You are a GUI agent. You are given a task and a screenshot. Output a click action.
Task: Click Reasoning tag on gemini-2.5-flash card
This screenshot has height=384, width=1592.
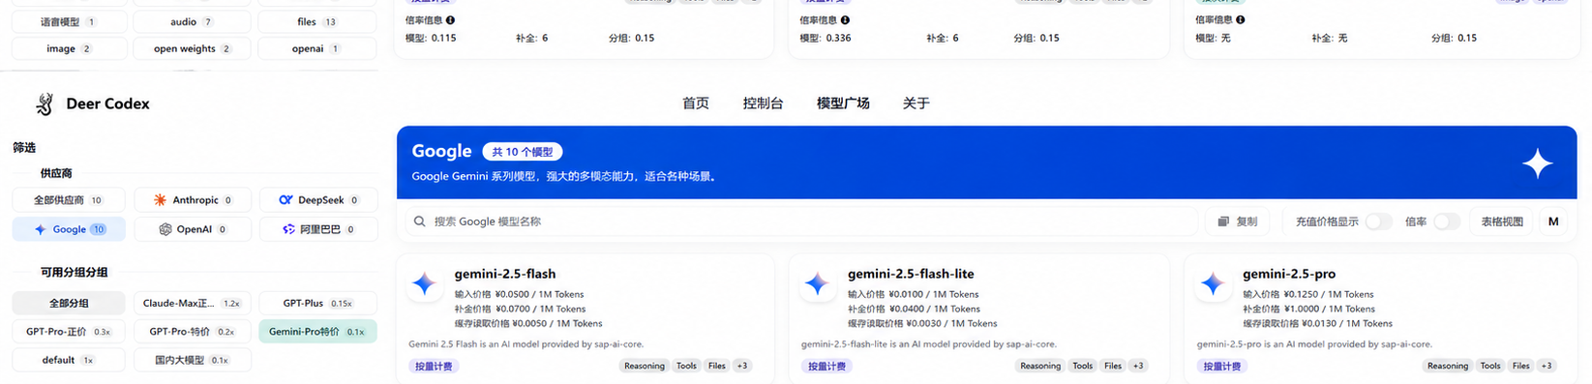click(x=645, y=366)
